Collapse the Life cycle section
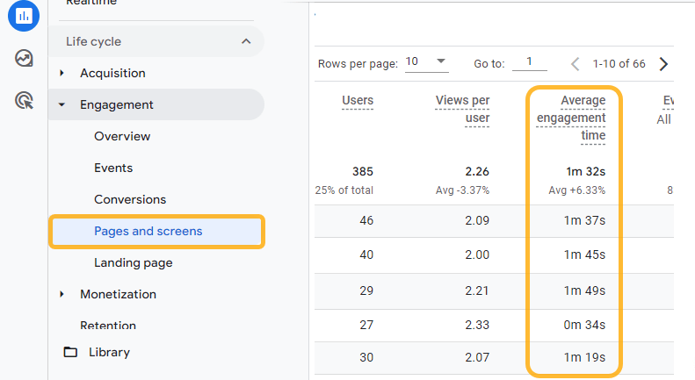Viewport: 695px width, 380px height. tap(245, 41)
